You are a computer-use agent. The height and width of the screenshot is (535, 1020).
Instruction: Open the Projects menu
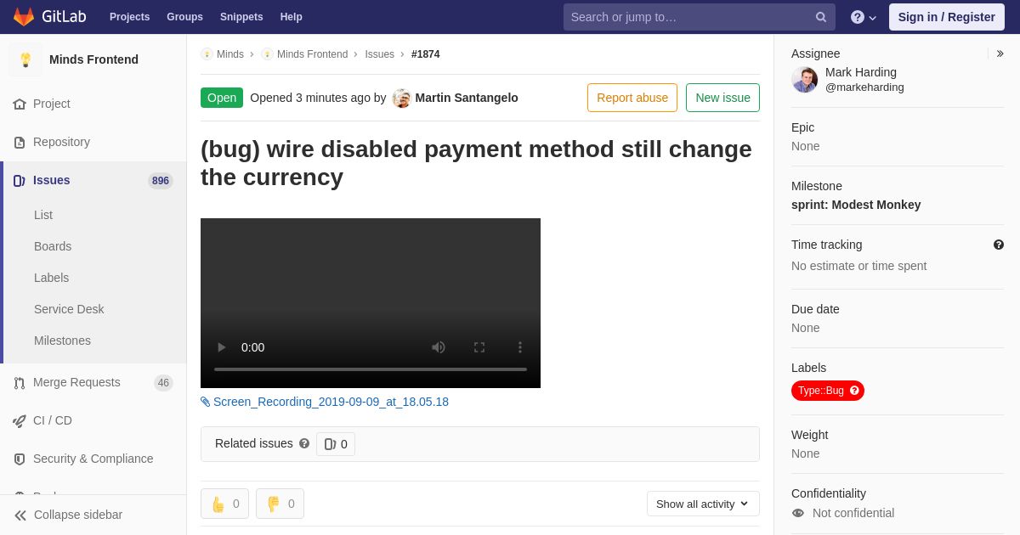pos(129,17)
